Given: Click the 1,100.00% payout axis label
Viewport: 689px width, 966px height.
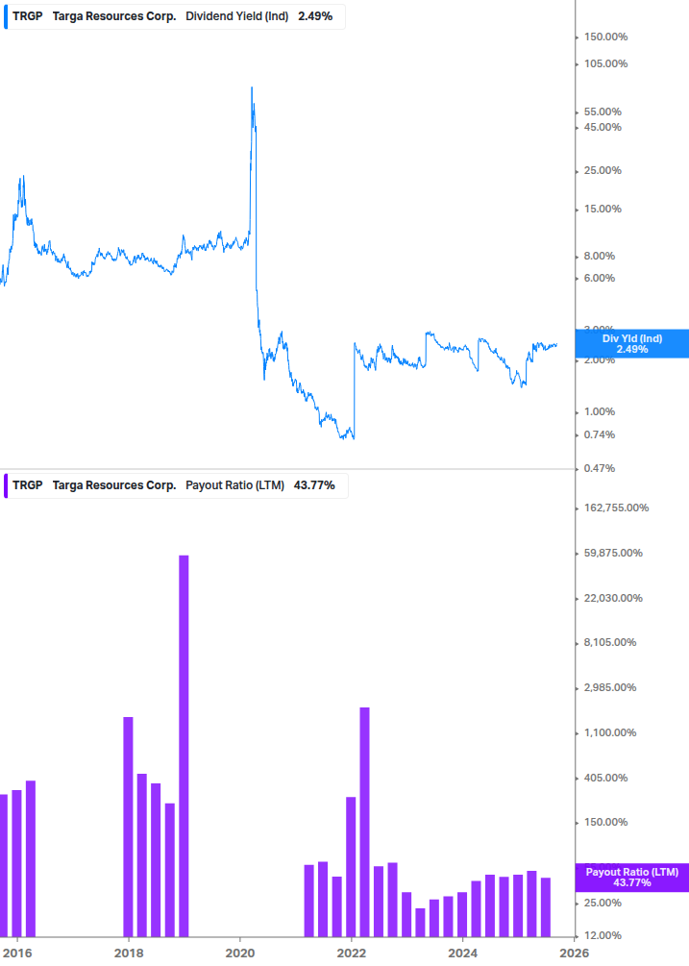Looking at the screenshot, I should click(610, 732).
